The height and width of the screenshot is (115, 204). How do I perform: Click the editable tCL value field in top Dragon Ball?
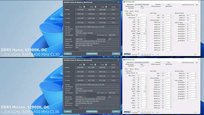pyautogui.click(x=144, y=20)
